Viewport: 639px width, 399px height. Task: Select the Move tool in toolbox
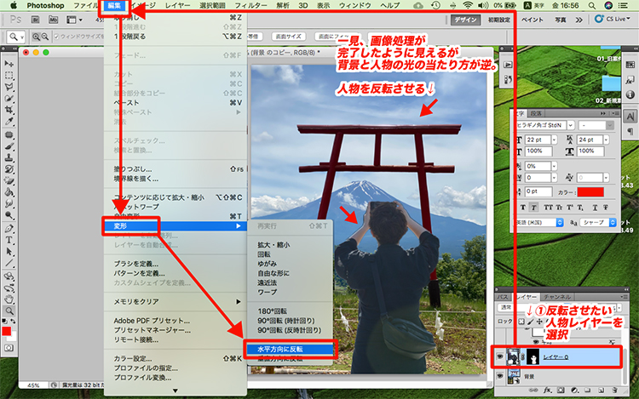coord(9,64)
